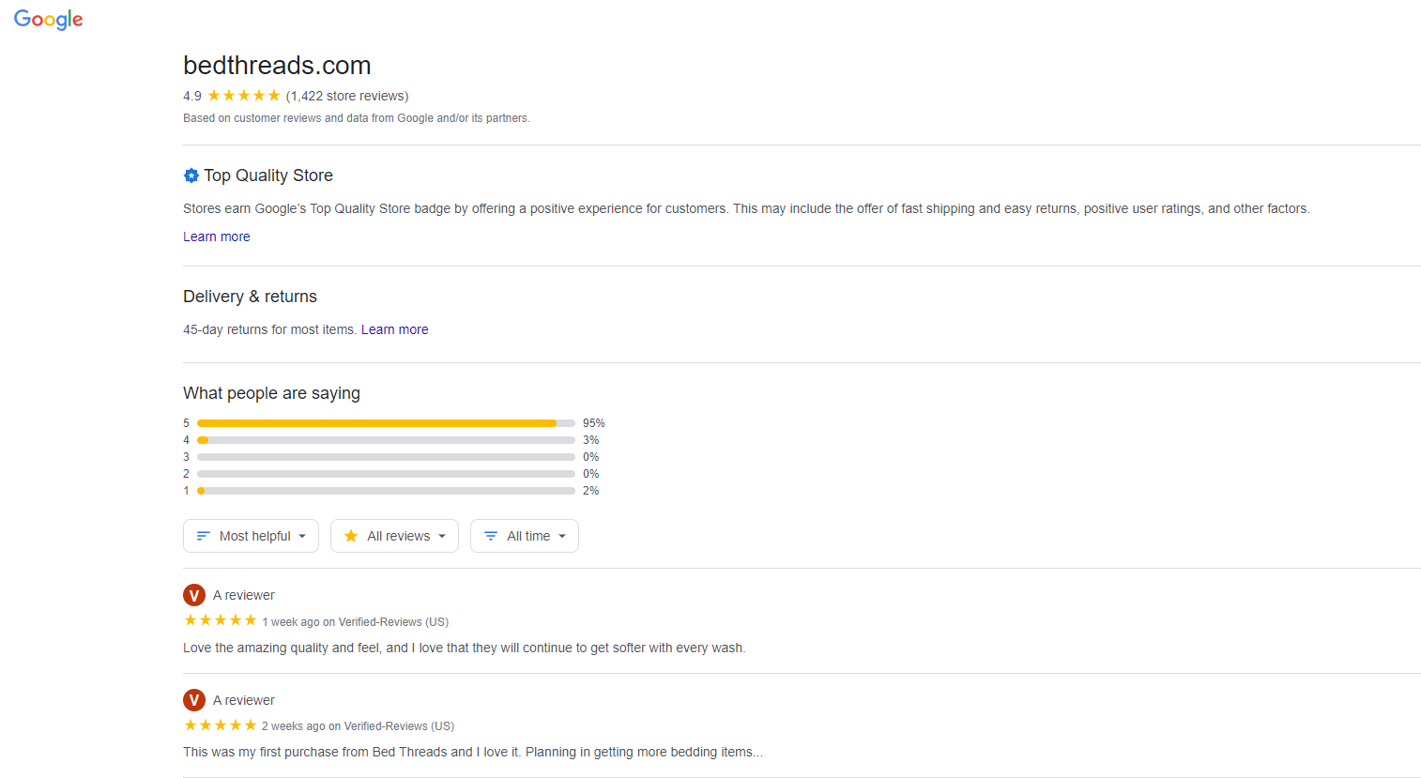Image resolution: width=1421 pixels, height=778 pixels.
Task: Click the What people are saying heading
Action: [271, 393]
